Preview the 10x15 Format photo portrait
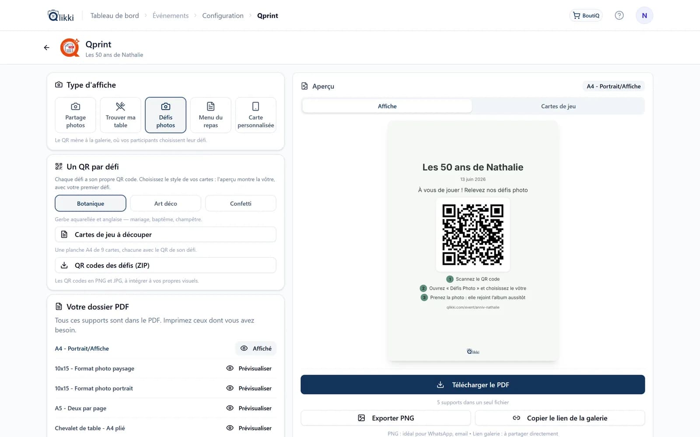Viewport: 700px width, 437px height. click(249, 388)
